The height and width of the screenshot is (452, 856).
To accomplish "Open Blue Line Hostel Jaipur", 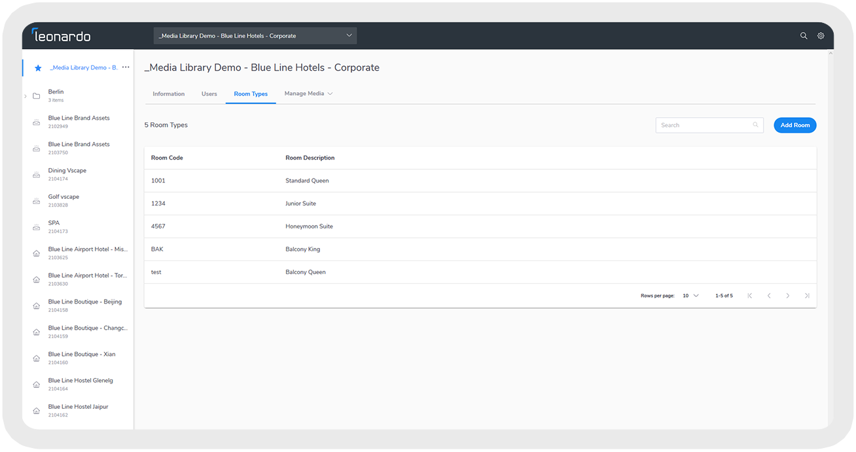I will (x=78, y=410).
